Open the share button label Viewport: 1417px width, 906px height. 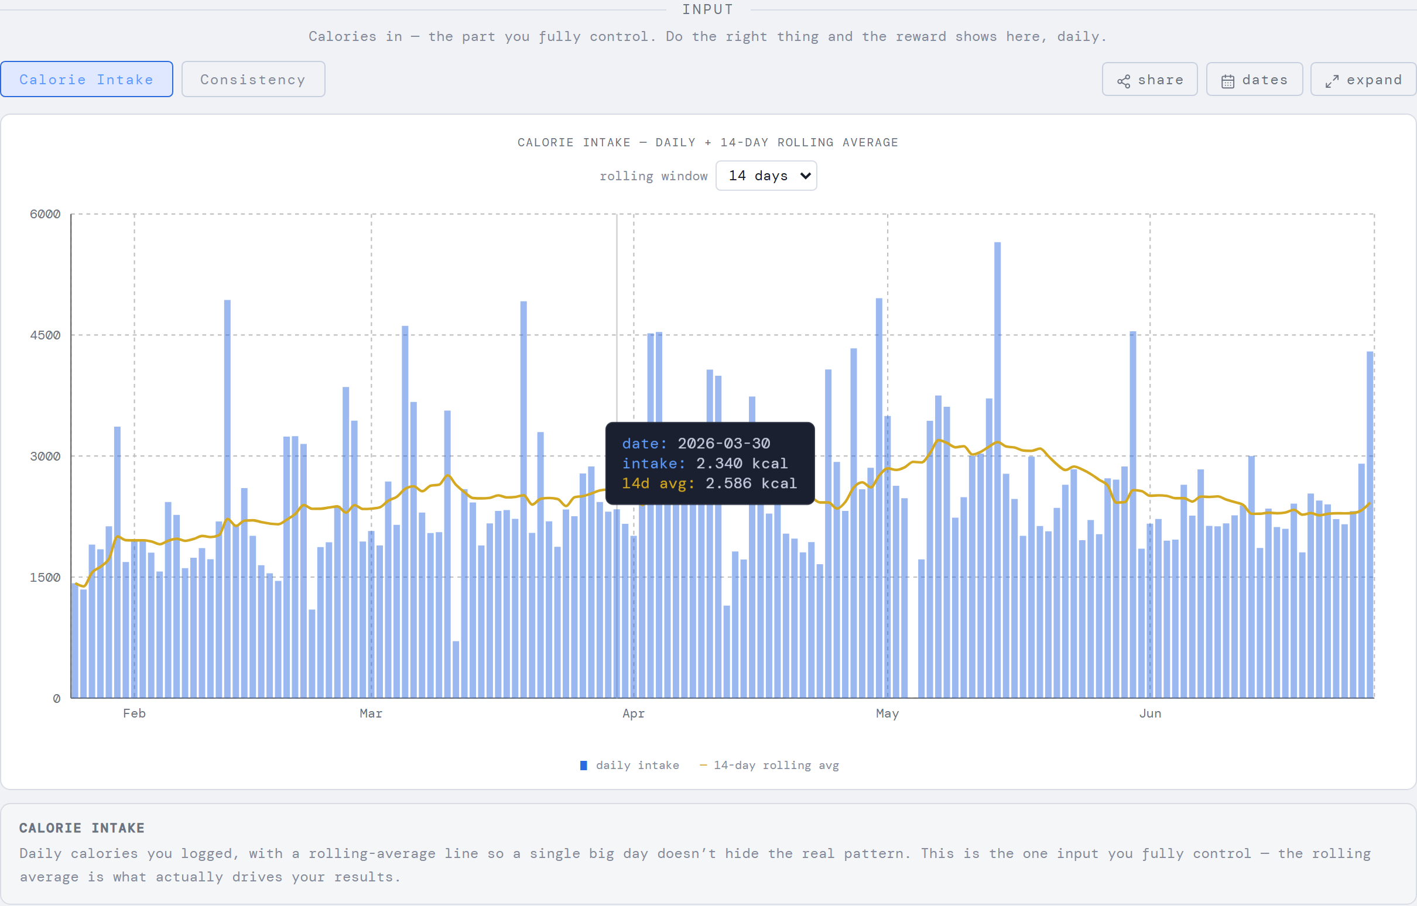click(1161, 80)
